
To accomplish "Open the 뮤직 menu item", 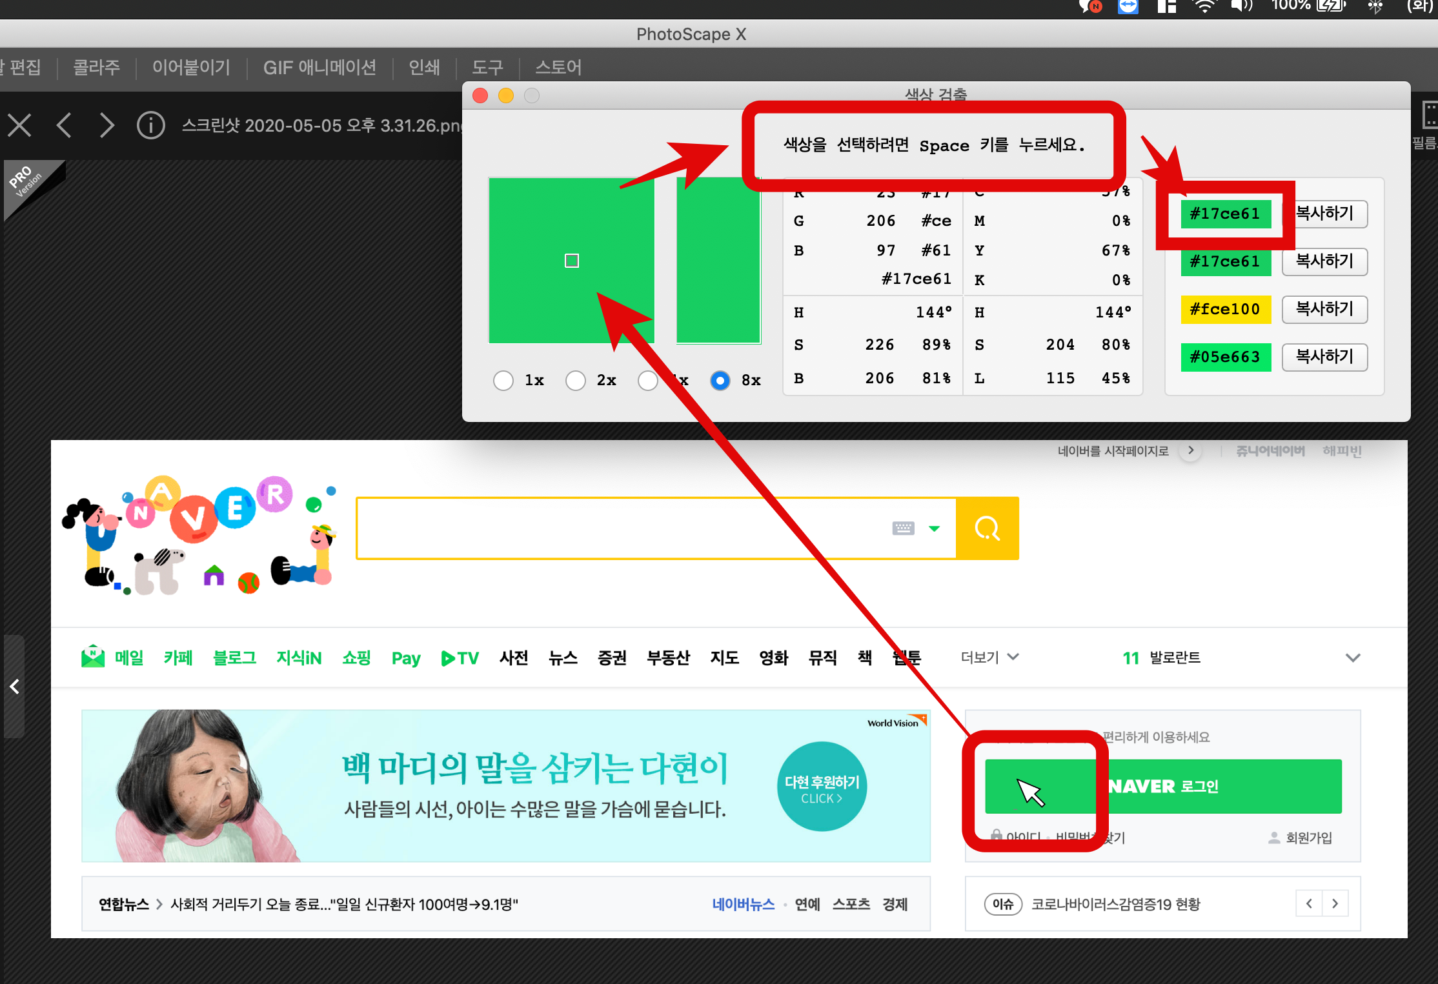I will (822, 658).
